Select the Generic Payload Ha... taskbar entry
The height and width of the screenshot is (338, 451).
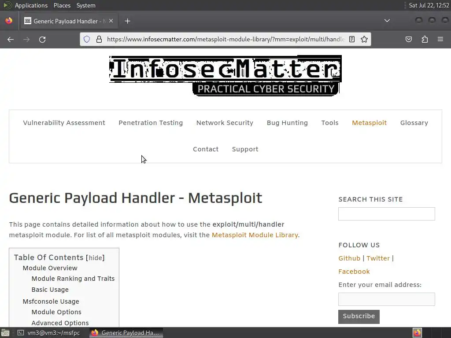coord(126,333)
